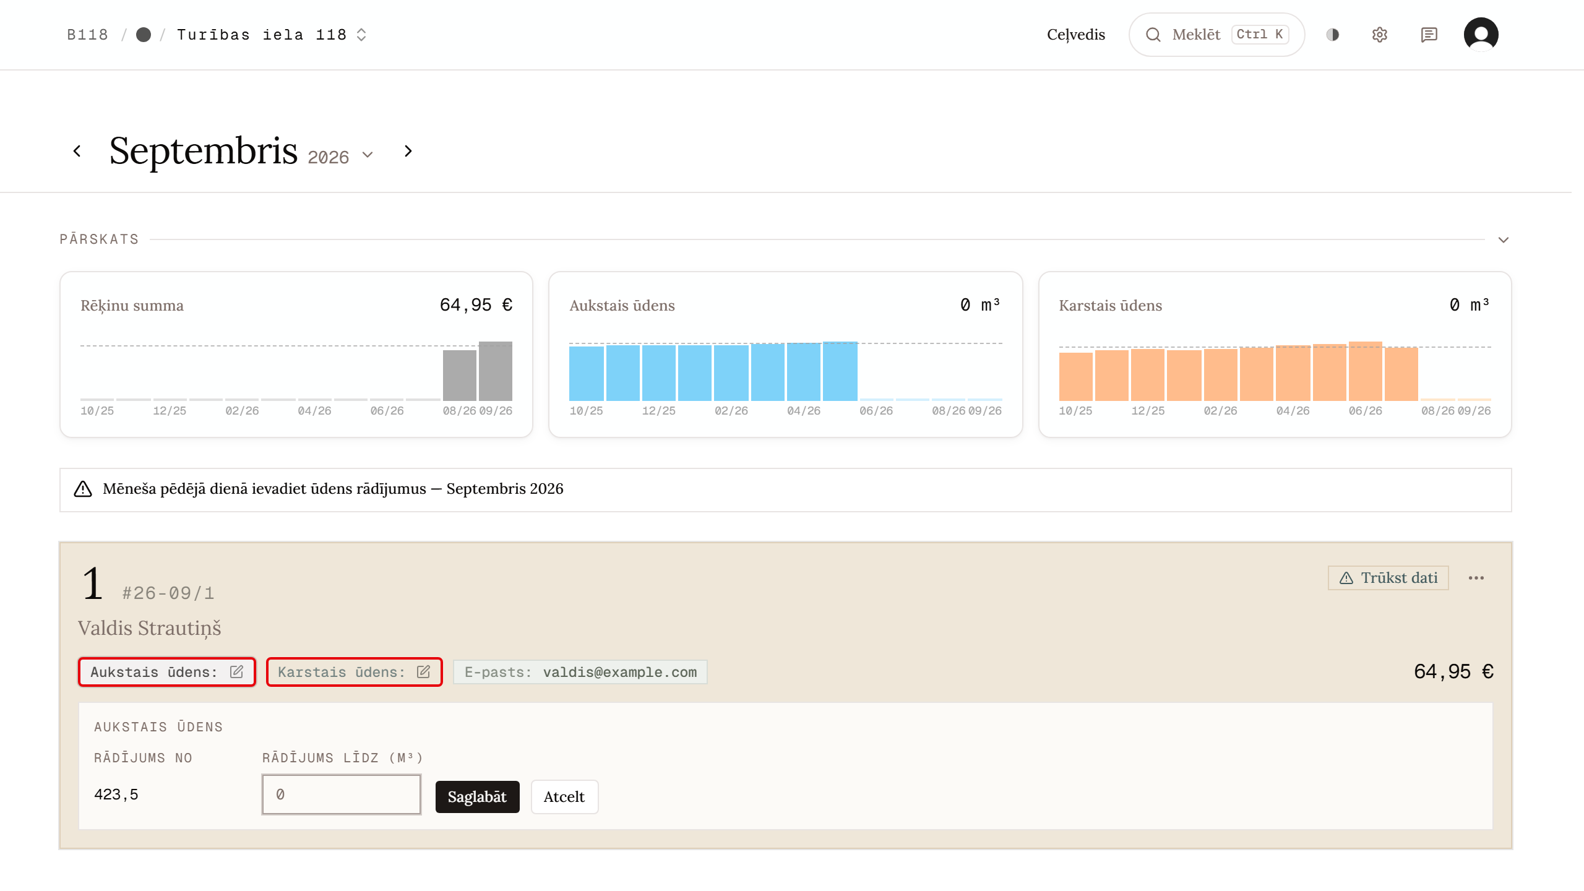
Task: Click the dark circle in the breadcrumb
Action: click(144, 35)
